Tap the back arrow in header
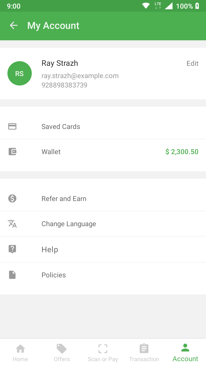This screenshot has width=206, height=366. click(14, 26)
